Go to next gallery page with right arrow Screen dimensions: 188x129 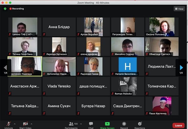[181, 67]
